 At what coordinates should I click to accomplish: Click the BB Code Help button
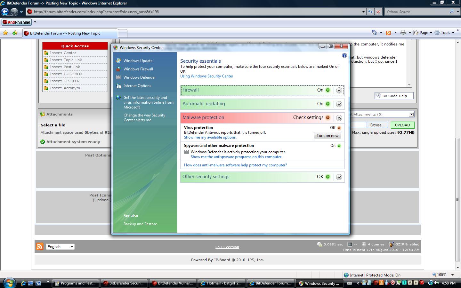click(394, 96)
